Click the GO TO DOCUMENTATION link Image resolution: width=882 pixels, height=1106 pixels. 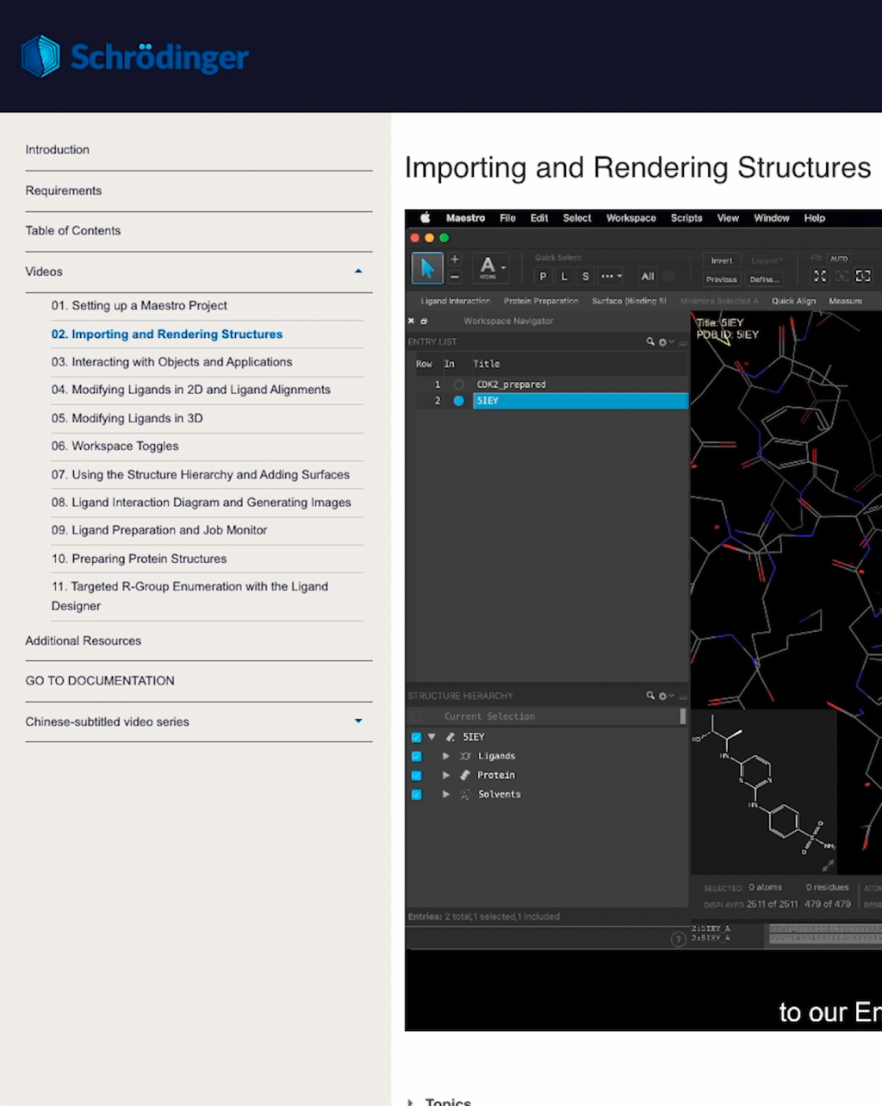[100, 681]
